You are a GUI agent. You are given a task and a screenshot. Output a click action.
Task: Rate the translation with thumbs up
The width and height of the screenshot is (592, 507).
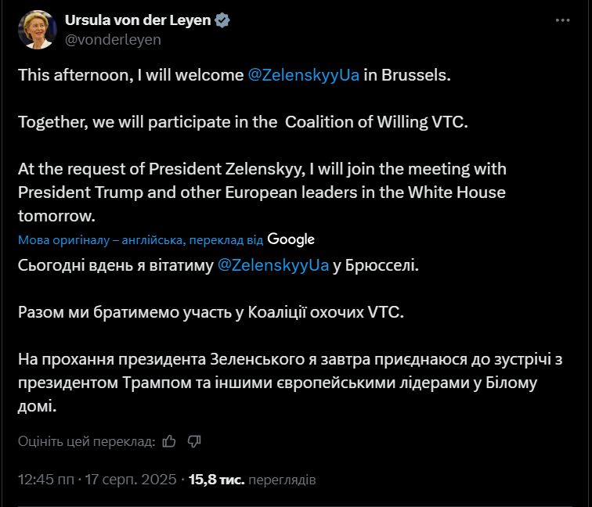pyautogui.click(x=169, y=441)
